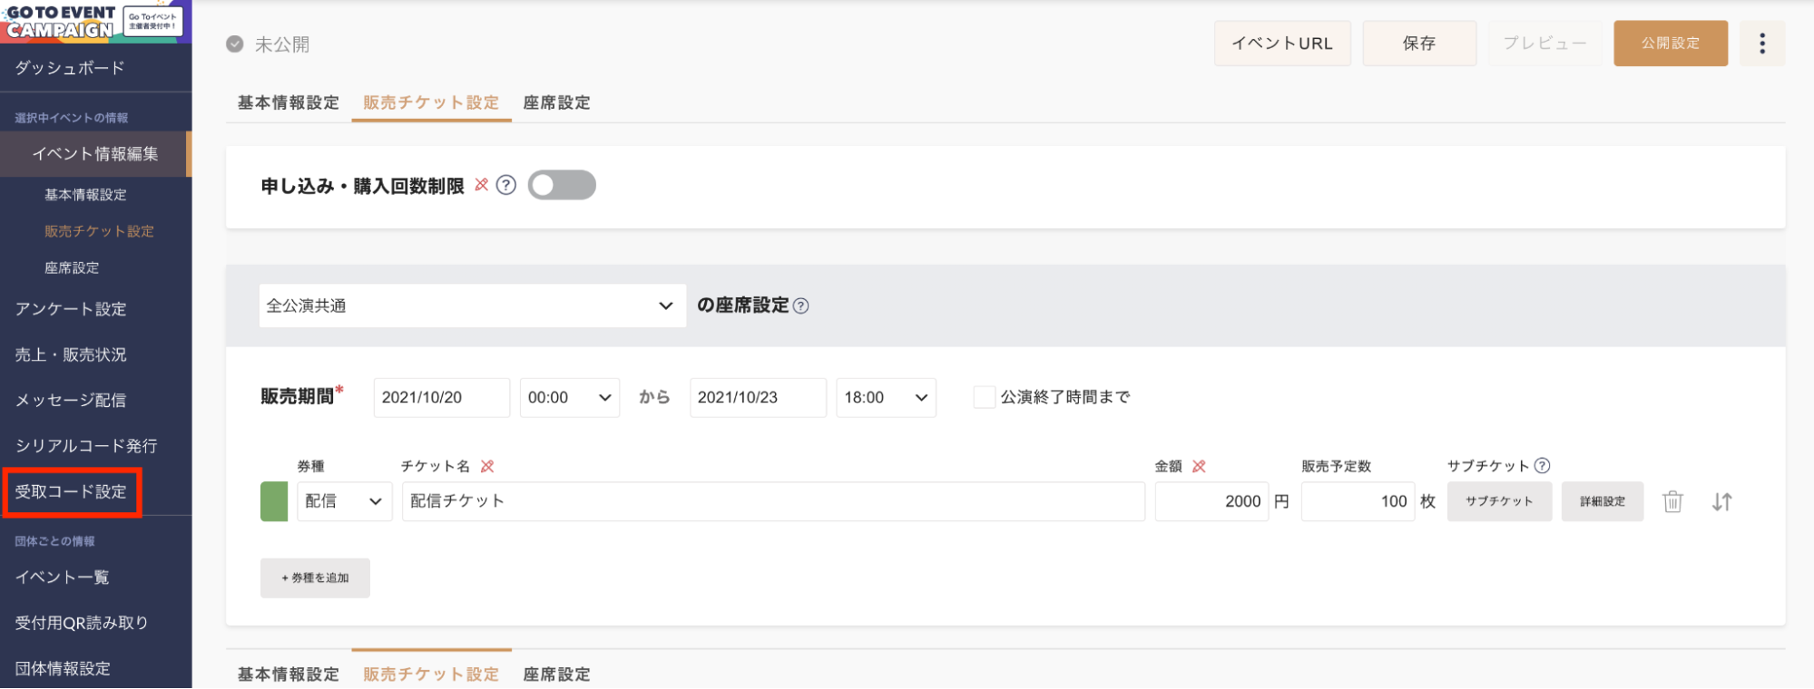
Task: Click the 公開設定 button
Action: [x=1671, y=44]
